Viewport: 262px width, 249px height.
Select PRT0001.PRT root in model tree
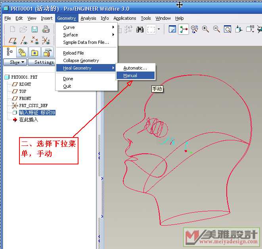[24, 77]
